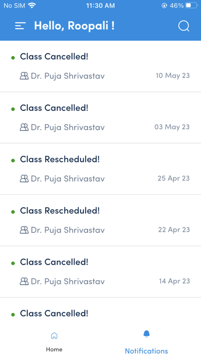
Task: Tap group icon beside 25 Apr 23 notification
Action: [x=25, y=179]
